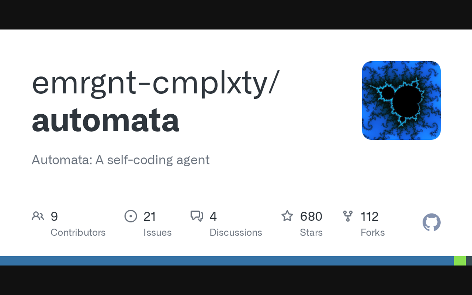Select the Forks label
472x295 pixels.
click(372, 232)
